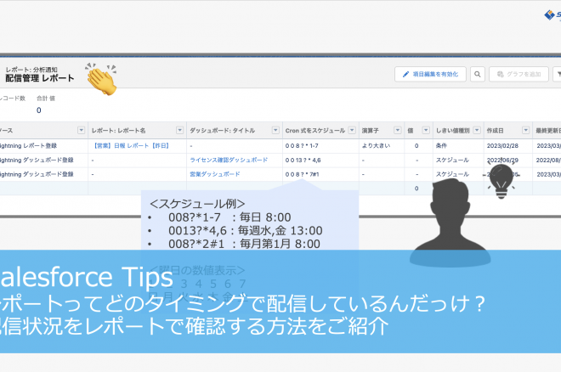Click the 作成日 column header
This screenshot has width=561, height=372.
coord(496,131)
